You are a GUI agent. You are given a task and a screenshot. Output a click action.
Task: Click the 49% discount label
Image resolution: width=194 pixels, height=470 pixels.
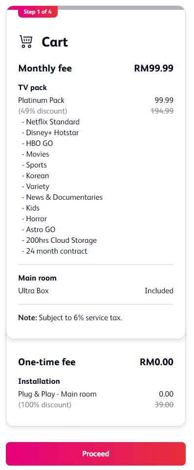pyautogui.click(x=43, y=111)
